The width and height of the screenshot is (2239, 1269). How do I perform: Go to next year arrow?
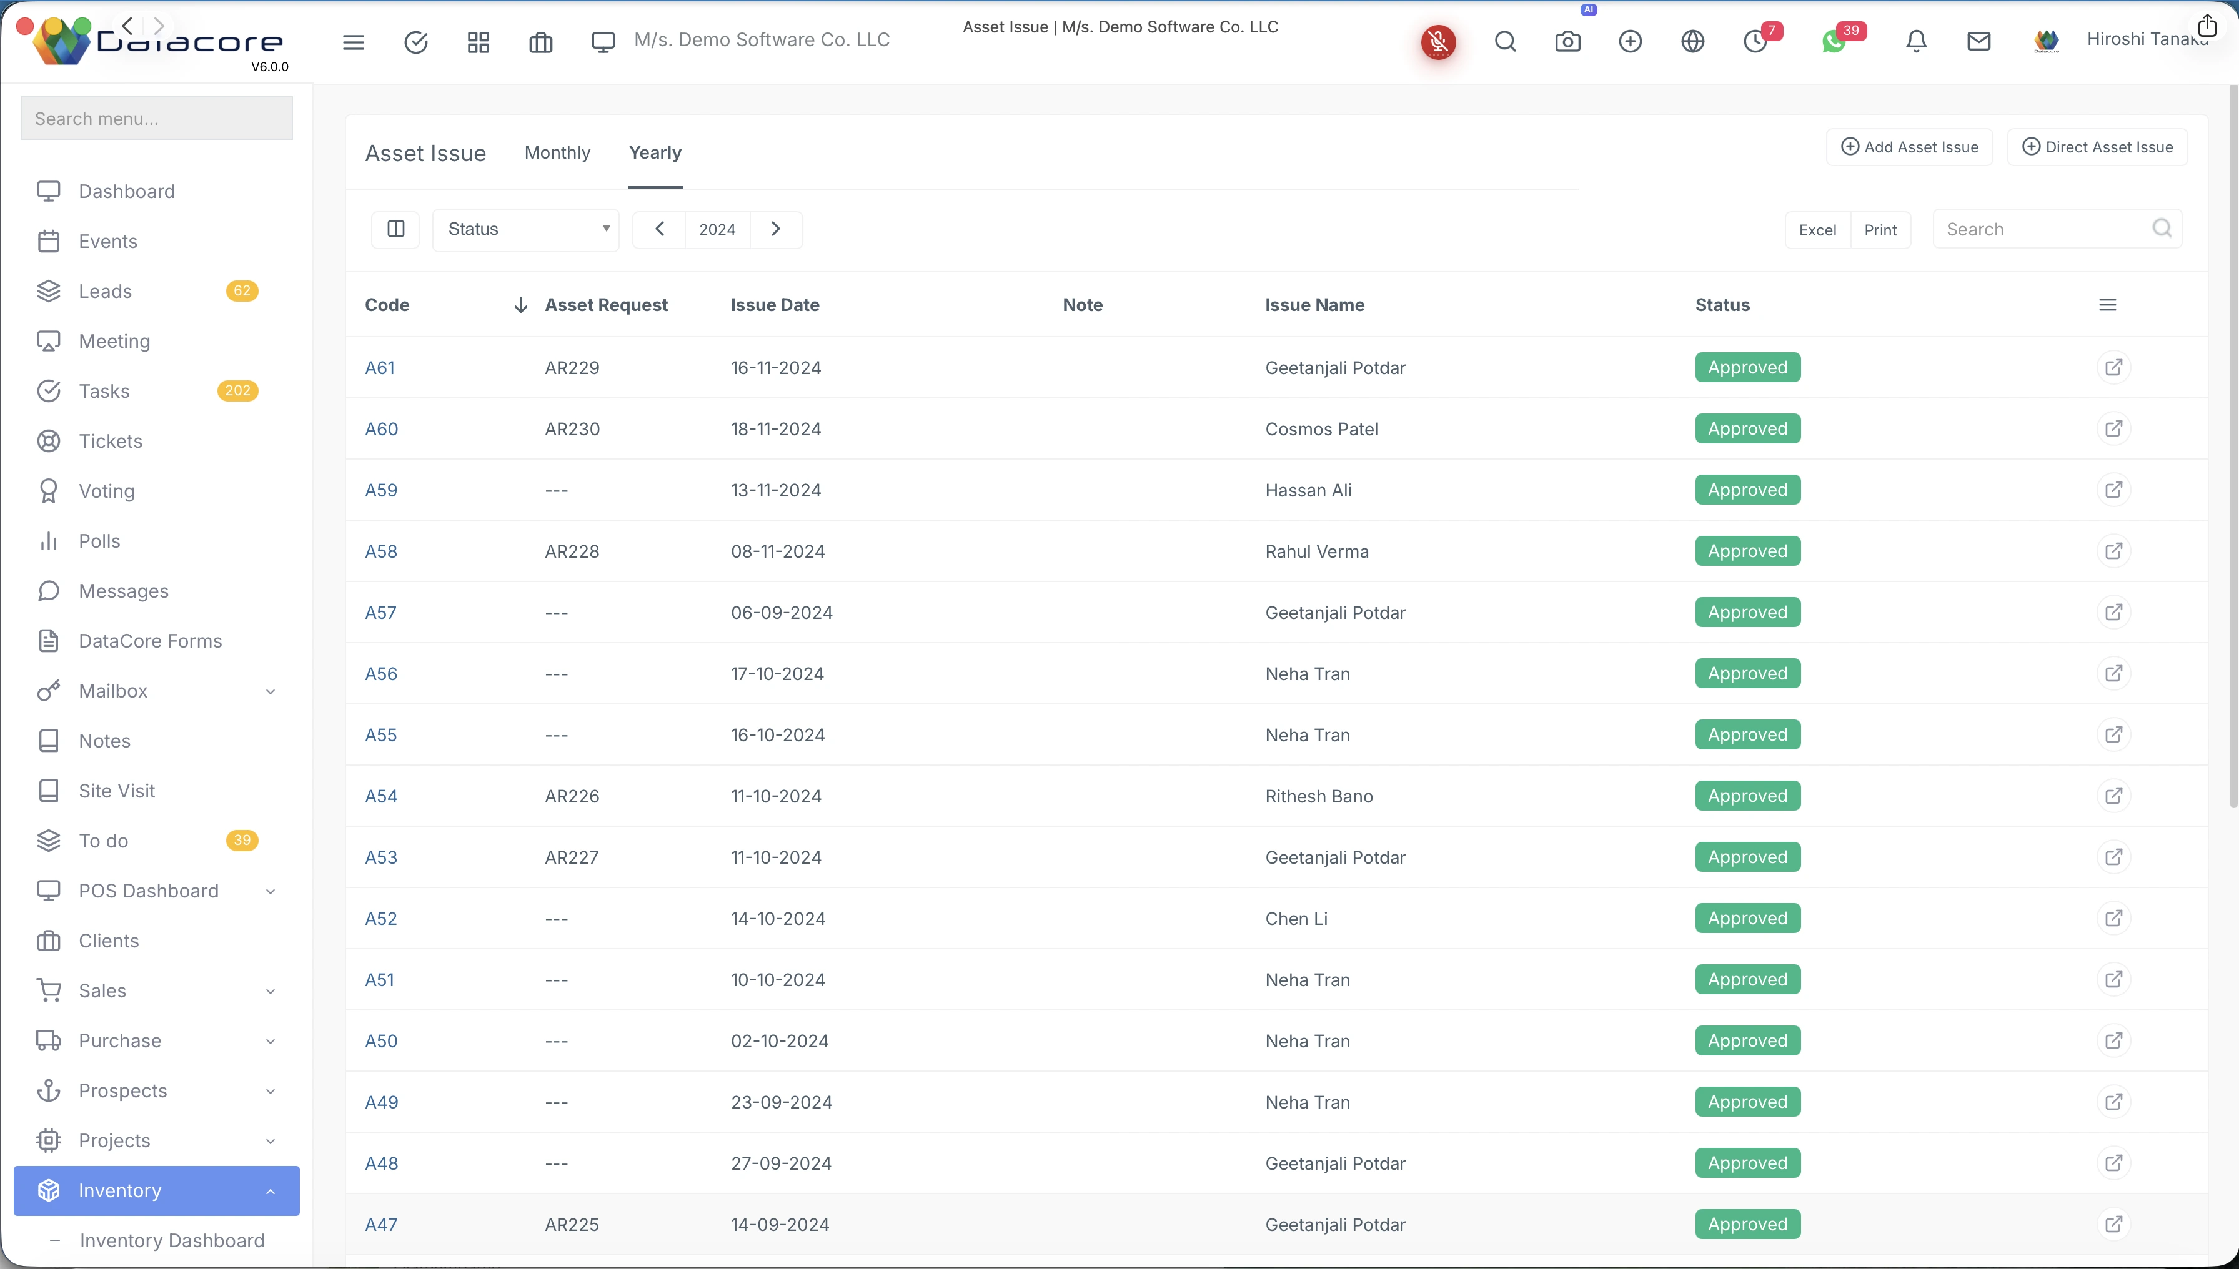776,229
